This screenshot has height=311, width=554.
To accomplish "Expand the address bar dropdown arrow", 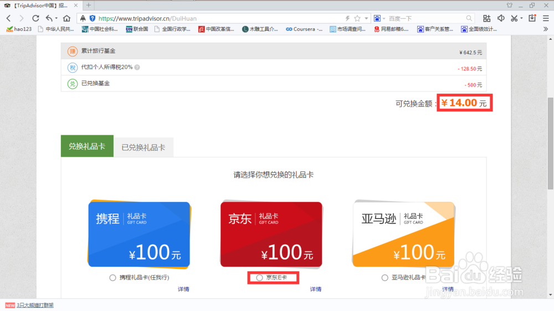I will click(x=366, y=18).
